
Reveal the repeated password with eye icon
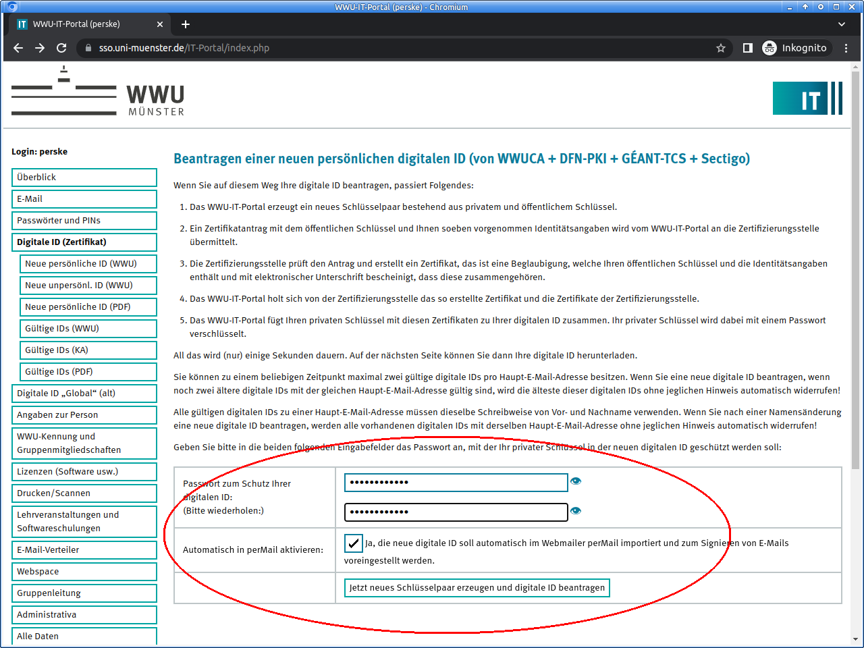pyautogui.click(x=575, y=511)
